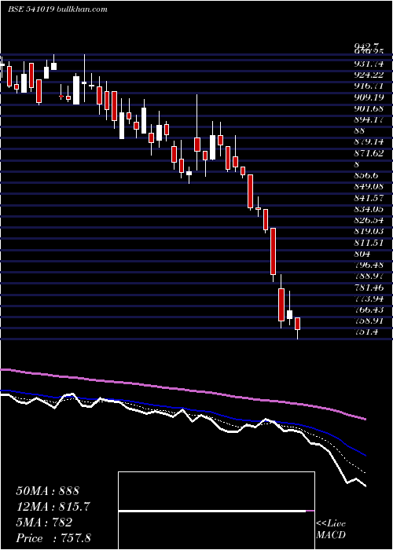Image resolution: width=393 pixels, height=550 pixels.
Task: Select the 834.05 price axis label
Action: pyautogui.click(x=369, y=209)
